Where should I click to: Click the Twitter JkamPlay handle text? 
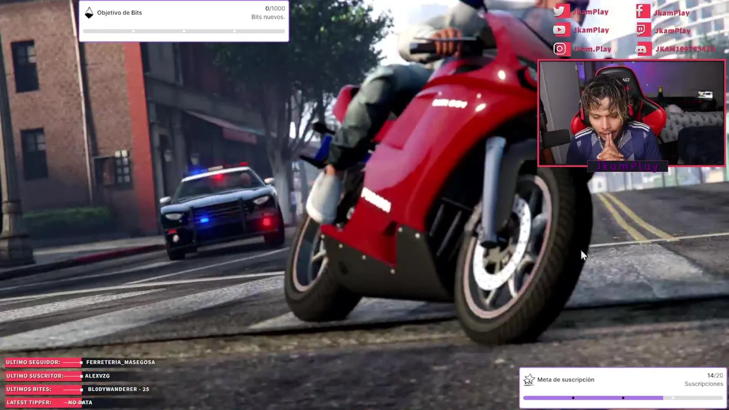coord(591,12)
